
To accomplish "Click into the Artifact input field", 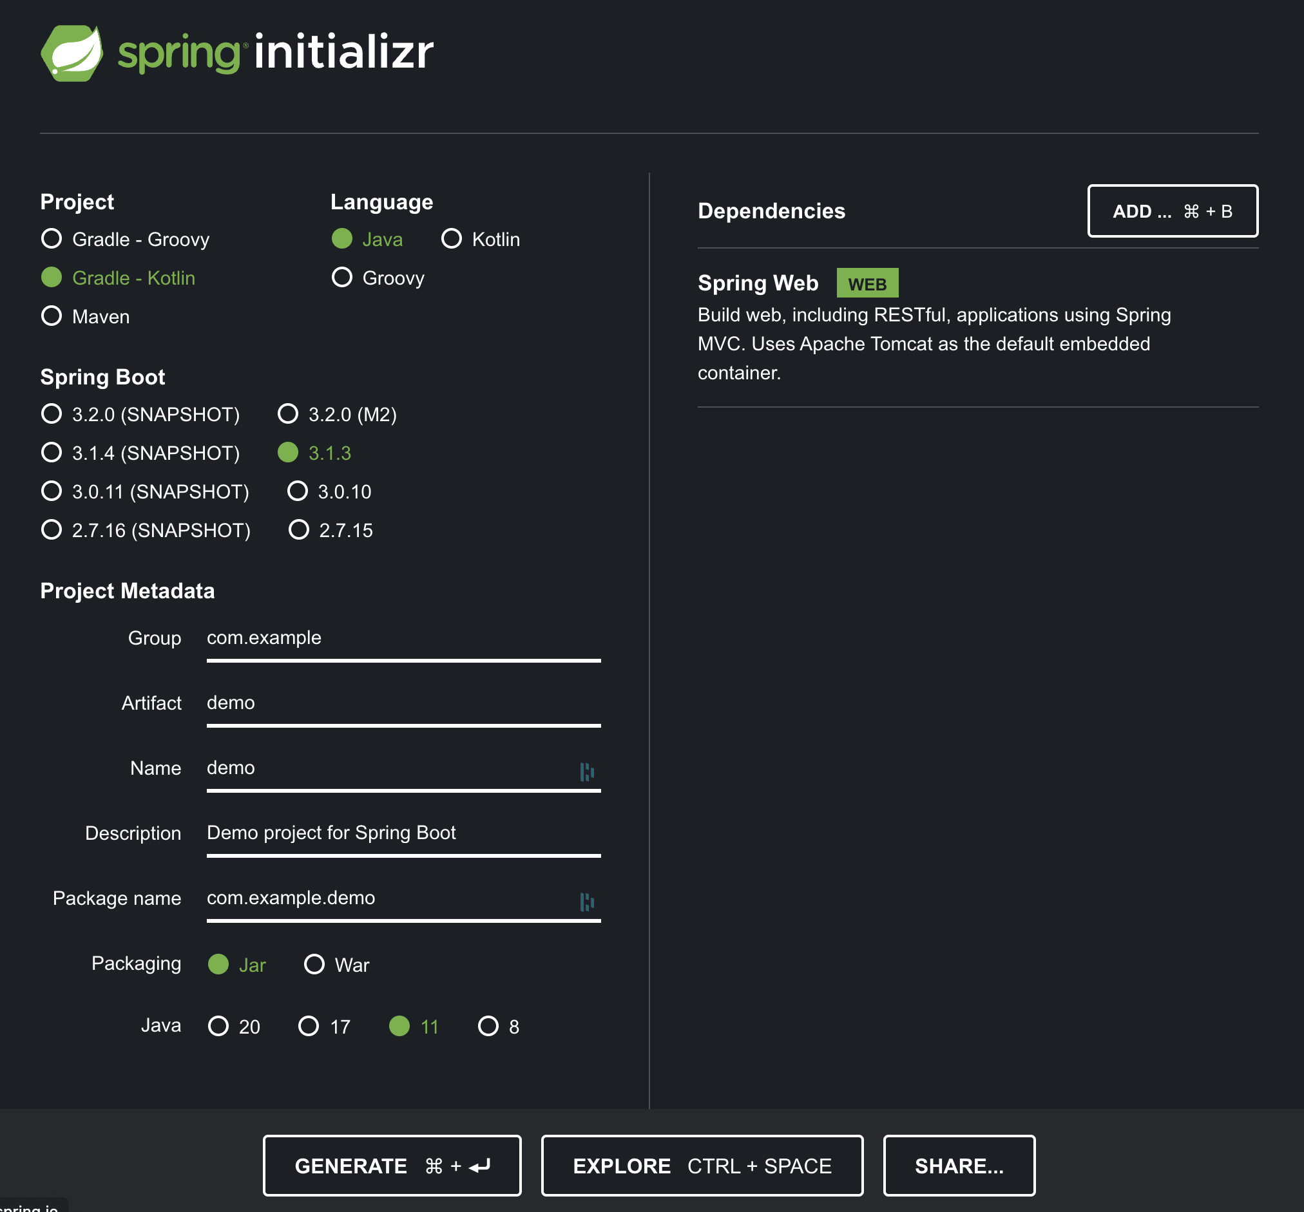I will [x=403, y=704].
